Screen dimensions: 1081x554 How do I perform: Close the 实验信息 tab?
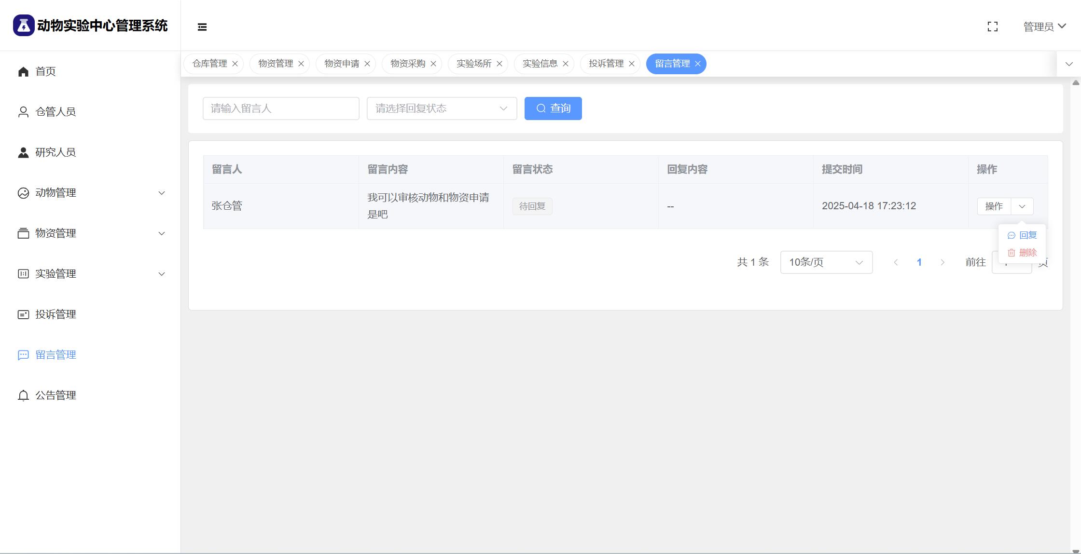[566, 64]
